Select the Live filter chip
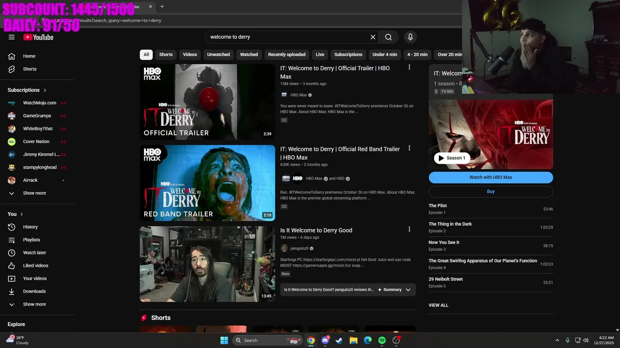 [320, 55]
